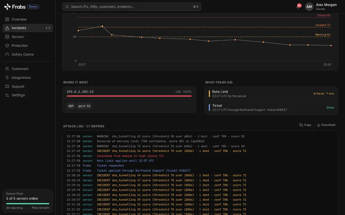Image resolution: width=345 pixels, height=215 pixels.
Task: Click the 'ATTACK LOG · 17 ENTRIES' heading
Action: (84, 126)
